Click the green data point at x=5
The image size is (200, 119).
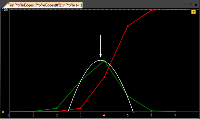point(128,96)
